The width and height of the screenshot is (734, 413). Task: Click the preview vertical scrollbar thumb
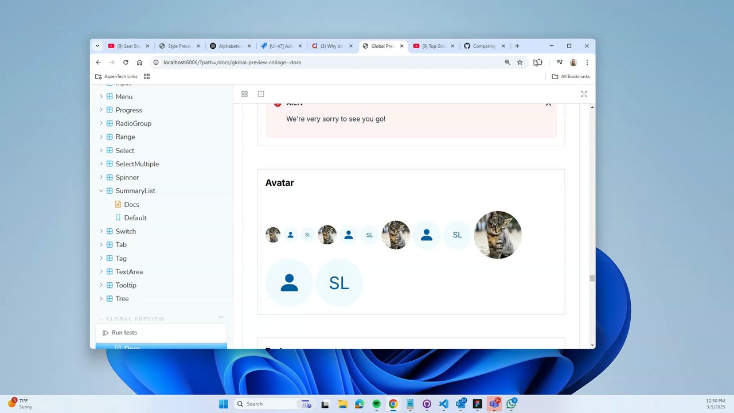point(592,278)
